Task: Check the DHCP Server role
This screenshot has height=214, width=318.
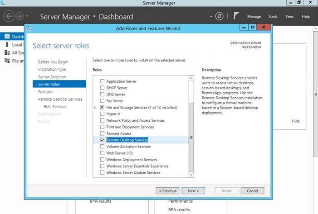Action: (102, 88)
